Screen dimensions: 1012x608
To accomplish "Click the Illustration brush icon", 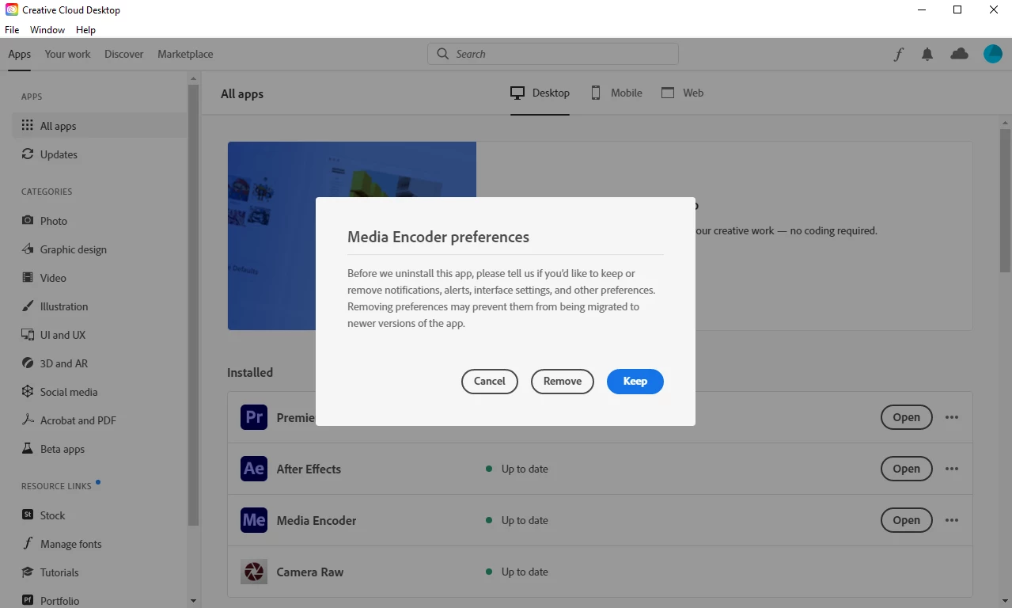I will pyautogui.click(x=28, y=306).
